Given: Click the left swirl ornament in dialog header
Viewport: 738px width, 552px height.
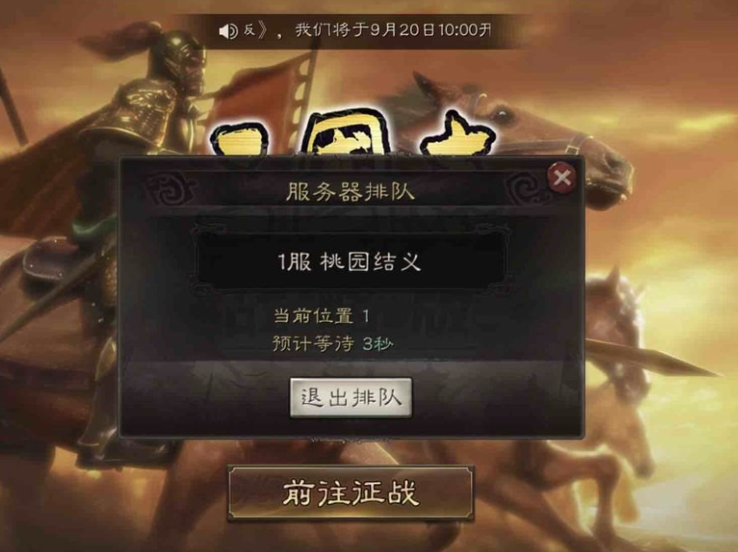Looking at the screenshot, I should coord(171,189).
